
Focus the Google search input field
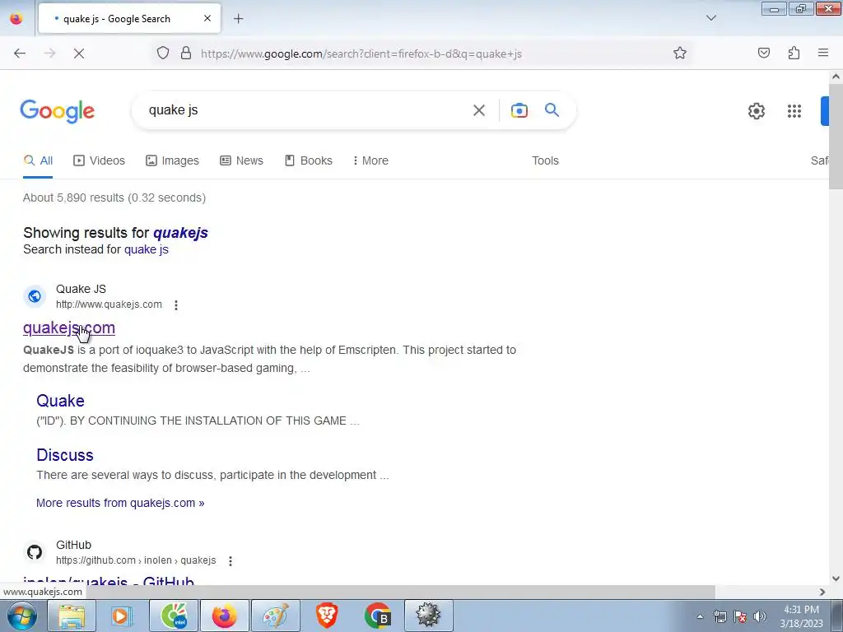click(x=306, y=110)
